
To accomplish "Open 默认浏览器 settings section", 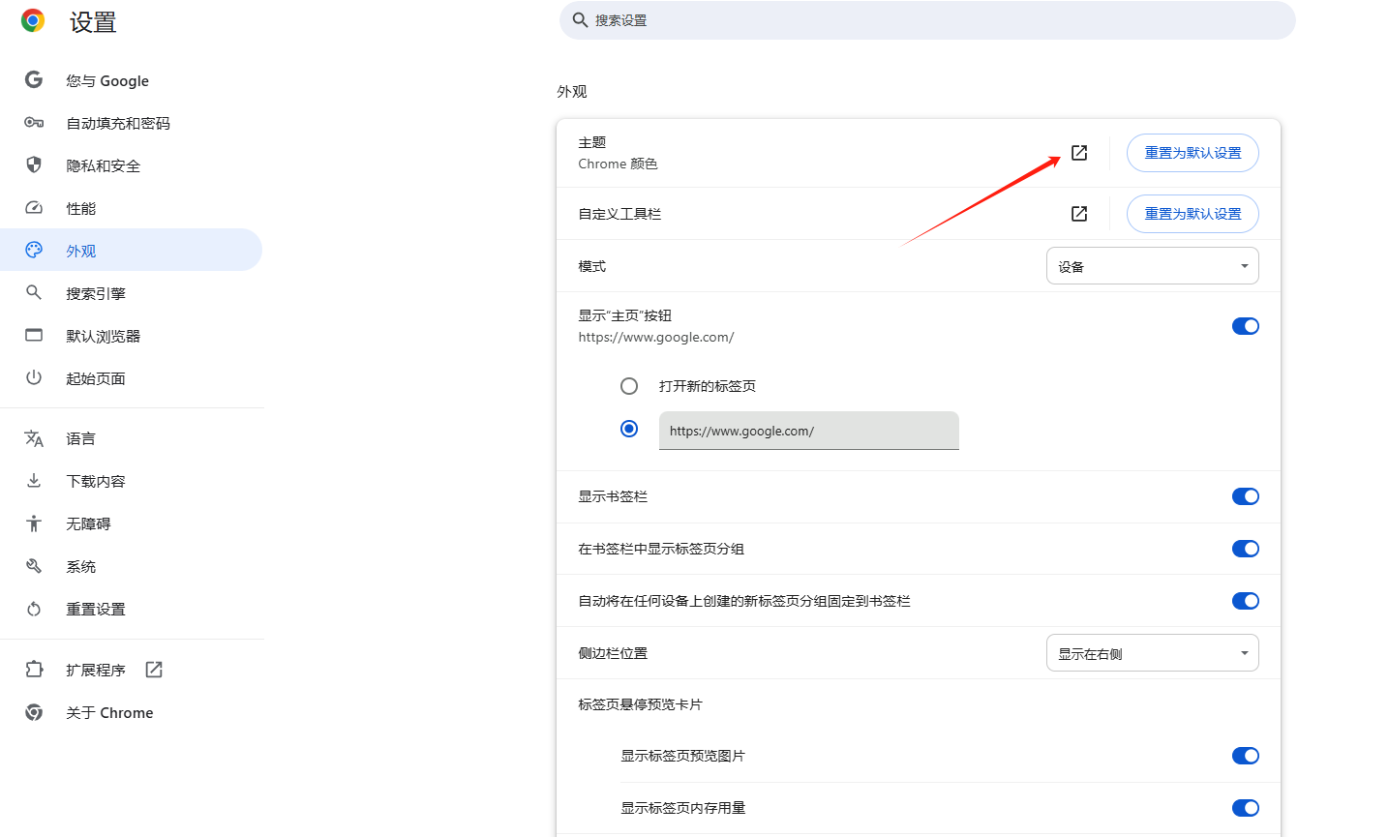I will pos(131,336).
